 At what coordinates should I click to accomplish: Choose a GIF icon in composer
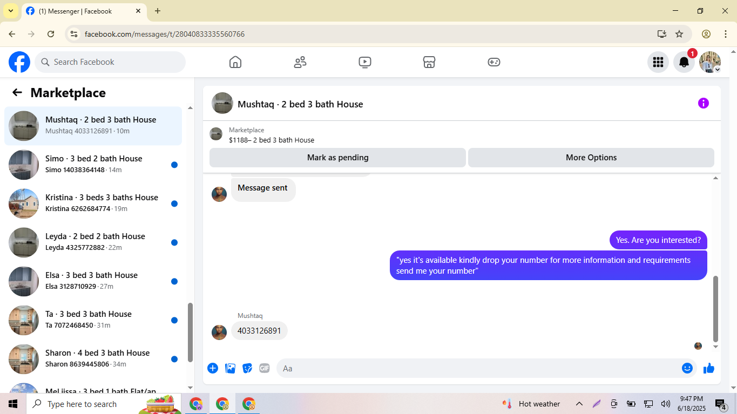point(265,368)
